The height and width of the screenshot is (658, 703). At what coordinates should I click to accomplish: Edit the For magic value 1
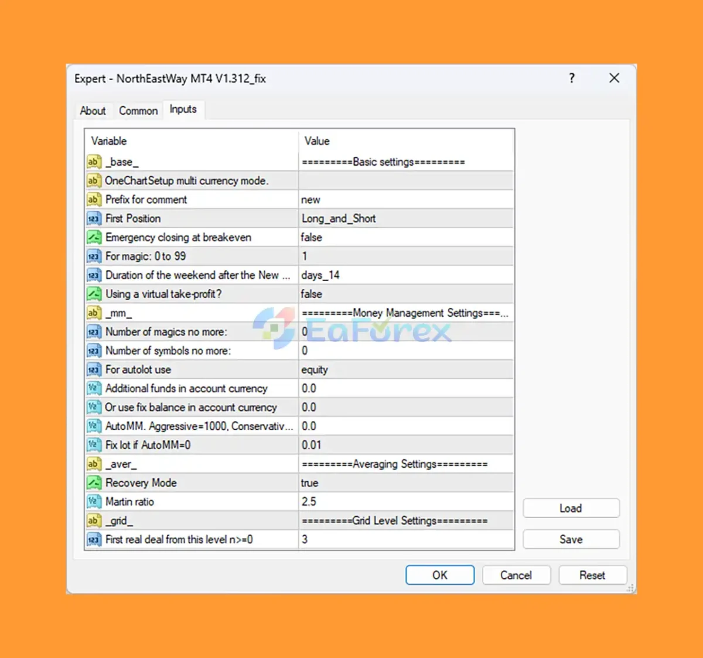coord(406,256)
